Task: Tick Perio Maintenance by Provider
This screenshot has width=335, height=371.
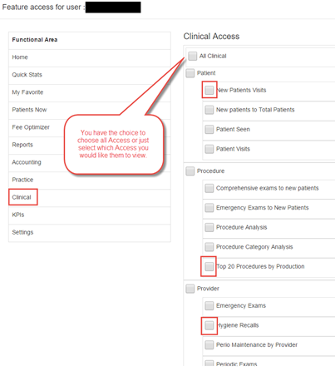Action: [x=209, y=345]
